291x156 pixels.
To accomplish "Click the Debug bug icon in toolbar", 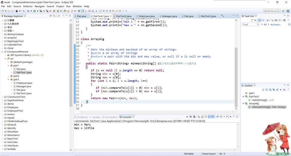I will (28, 11).
